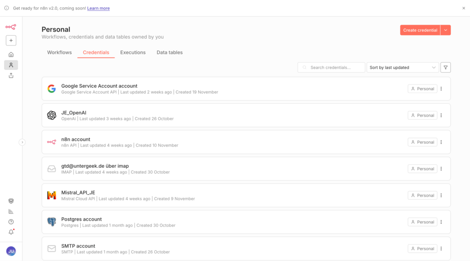Click the JU user avatar
470x261 pixels.
pyautogui.click(x=11, y=251)
